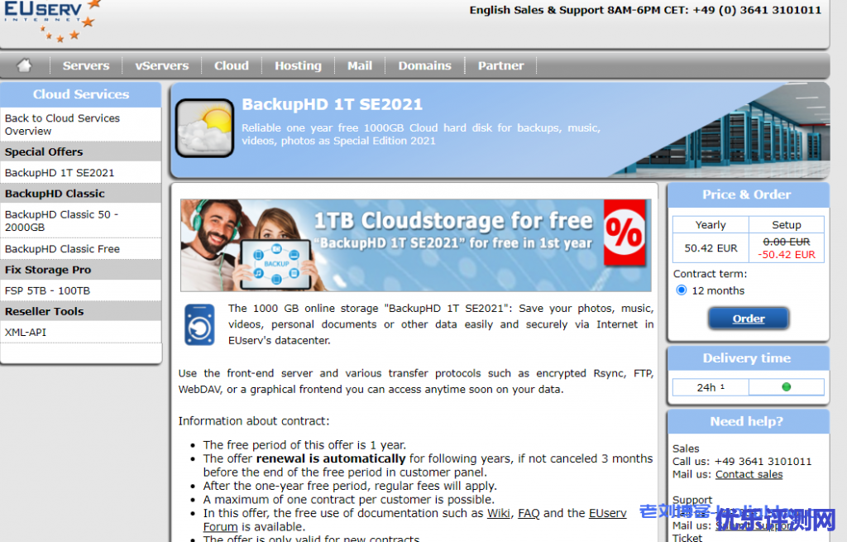This screenshot has height=542, width=847.
Task: Open FSP 5TB - 100TB offer
Action: click(x=47, y=290)
